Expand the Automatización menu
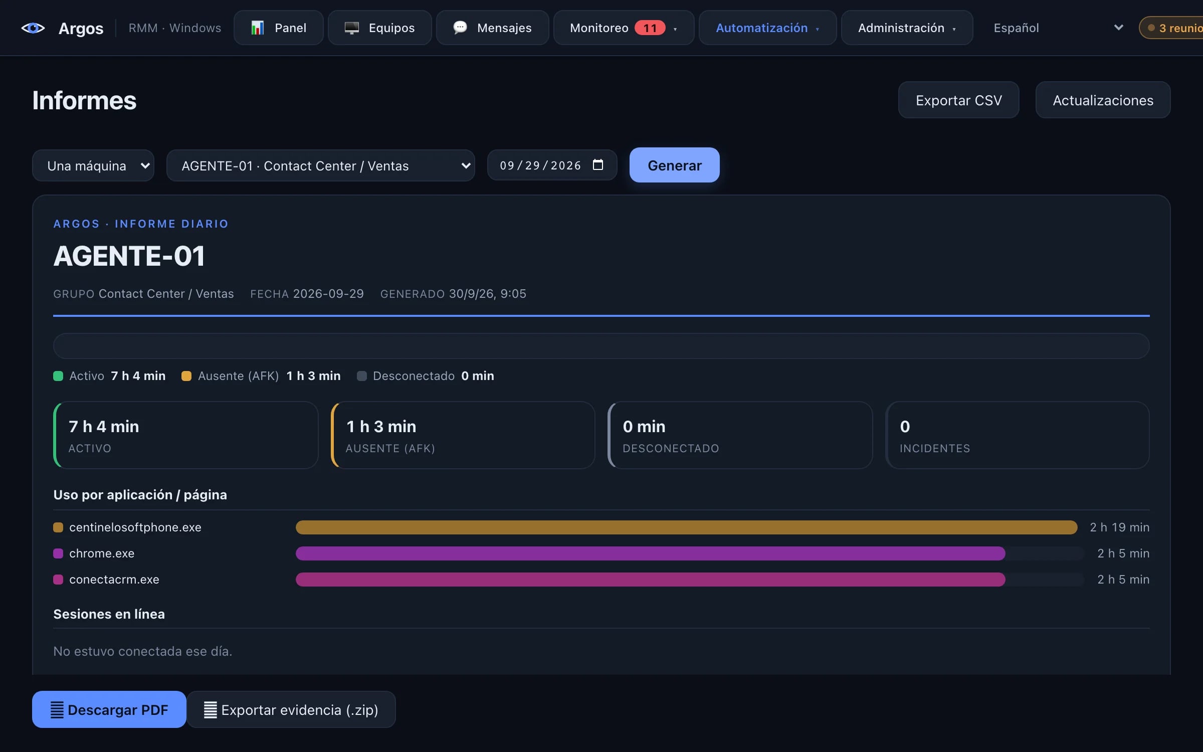Image resolution: width=1203 pixels, height=752 pixels. (x=767, y=28)
